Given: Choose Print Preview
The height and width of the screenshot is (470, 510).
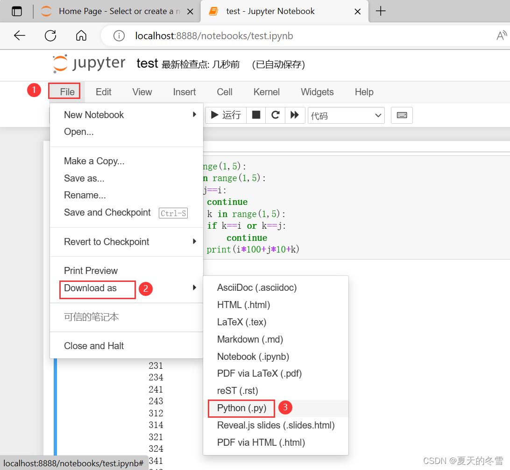Looking at the screenshot, I should click(x=127, y=270).
